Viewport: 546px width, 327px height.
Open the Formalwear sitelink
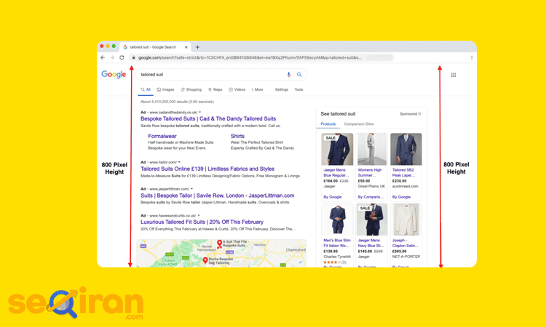pos(162,136)
